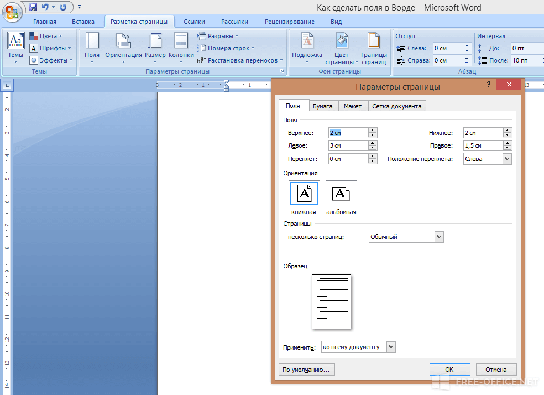Click the Office button logo

click(x=12, y=12)
